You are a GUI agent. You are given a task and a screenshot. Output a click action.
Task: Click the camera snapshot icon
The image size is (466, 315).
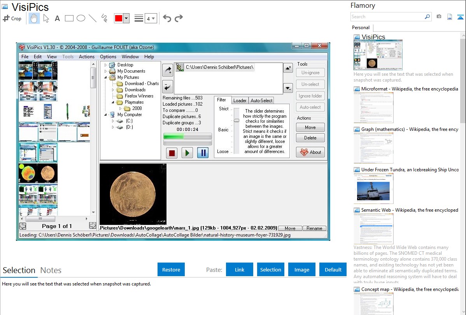coord(439,17)
